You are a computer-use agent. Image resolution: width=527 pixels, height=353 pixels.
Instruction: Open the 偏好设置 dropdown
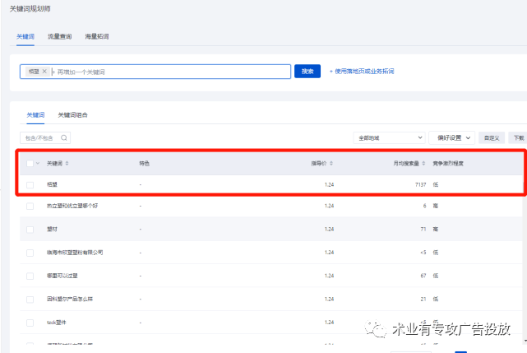(x=452, y=137)
